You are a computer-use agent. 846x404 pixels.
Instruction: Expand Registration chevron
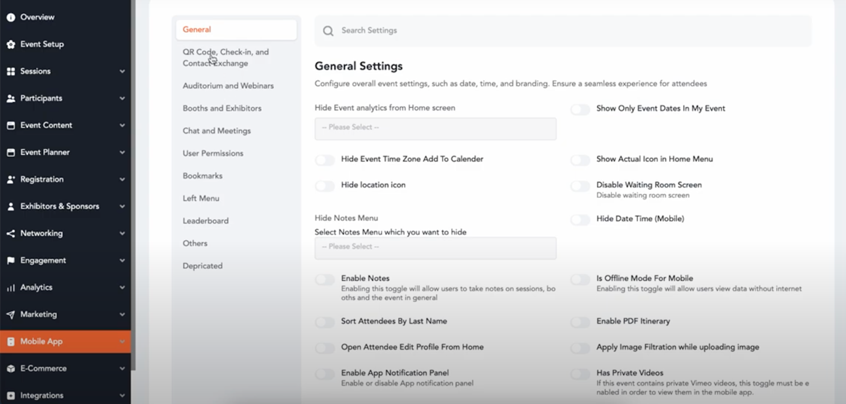coord(122,180)
